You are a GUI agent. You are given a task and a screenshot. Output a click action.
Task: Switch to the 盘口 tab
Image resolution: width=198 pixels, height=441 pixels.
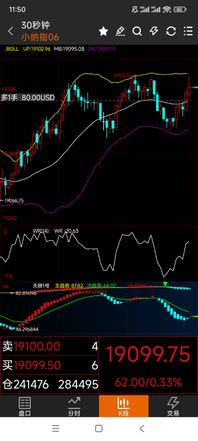click(x=25, y=406)
